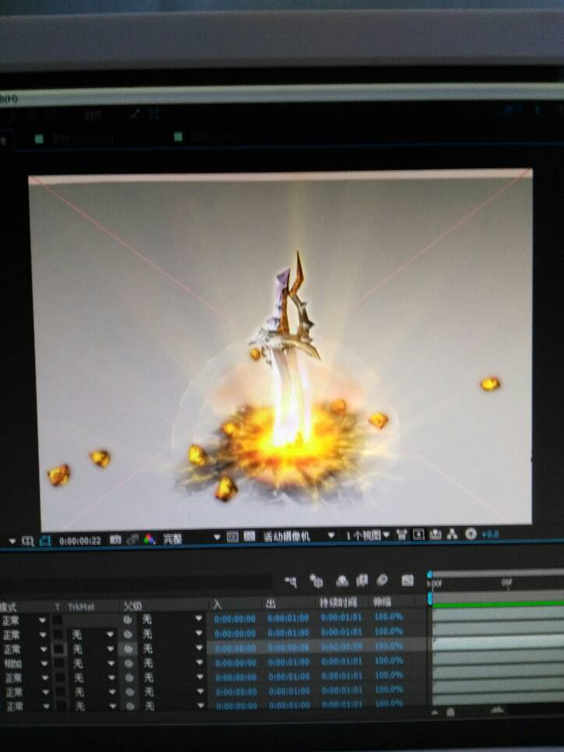The image size is (564, 752).
Task: Open parent dropdown of the top layer row
Action: [199, 619]
